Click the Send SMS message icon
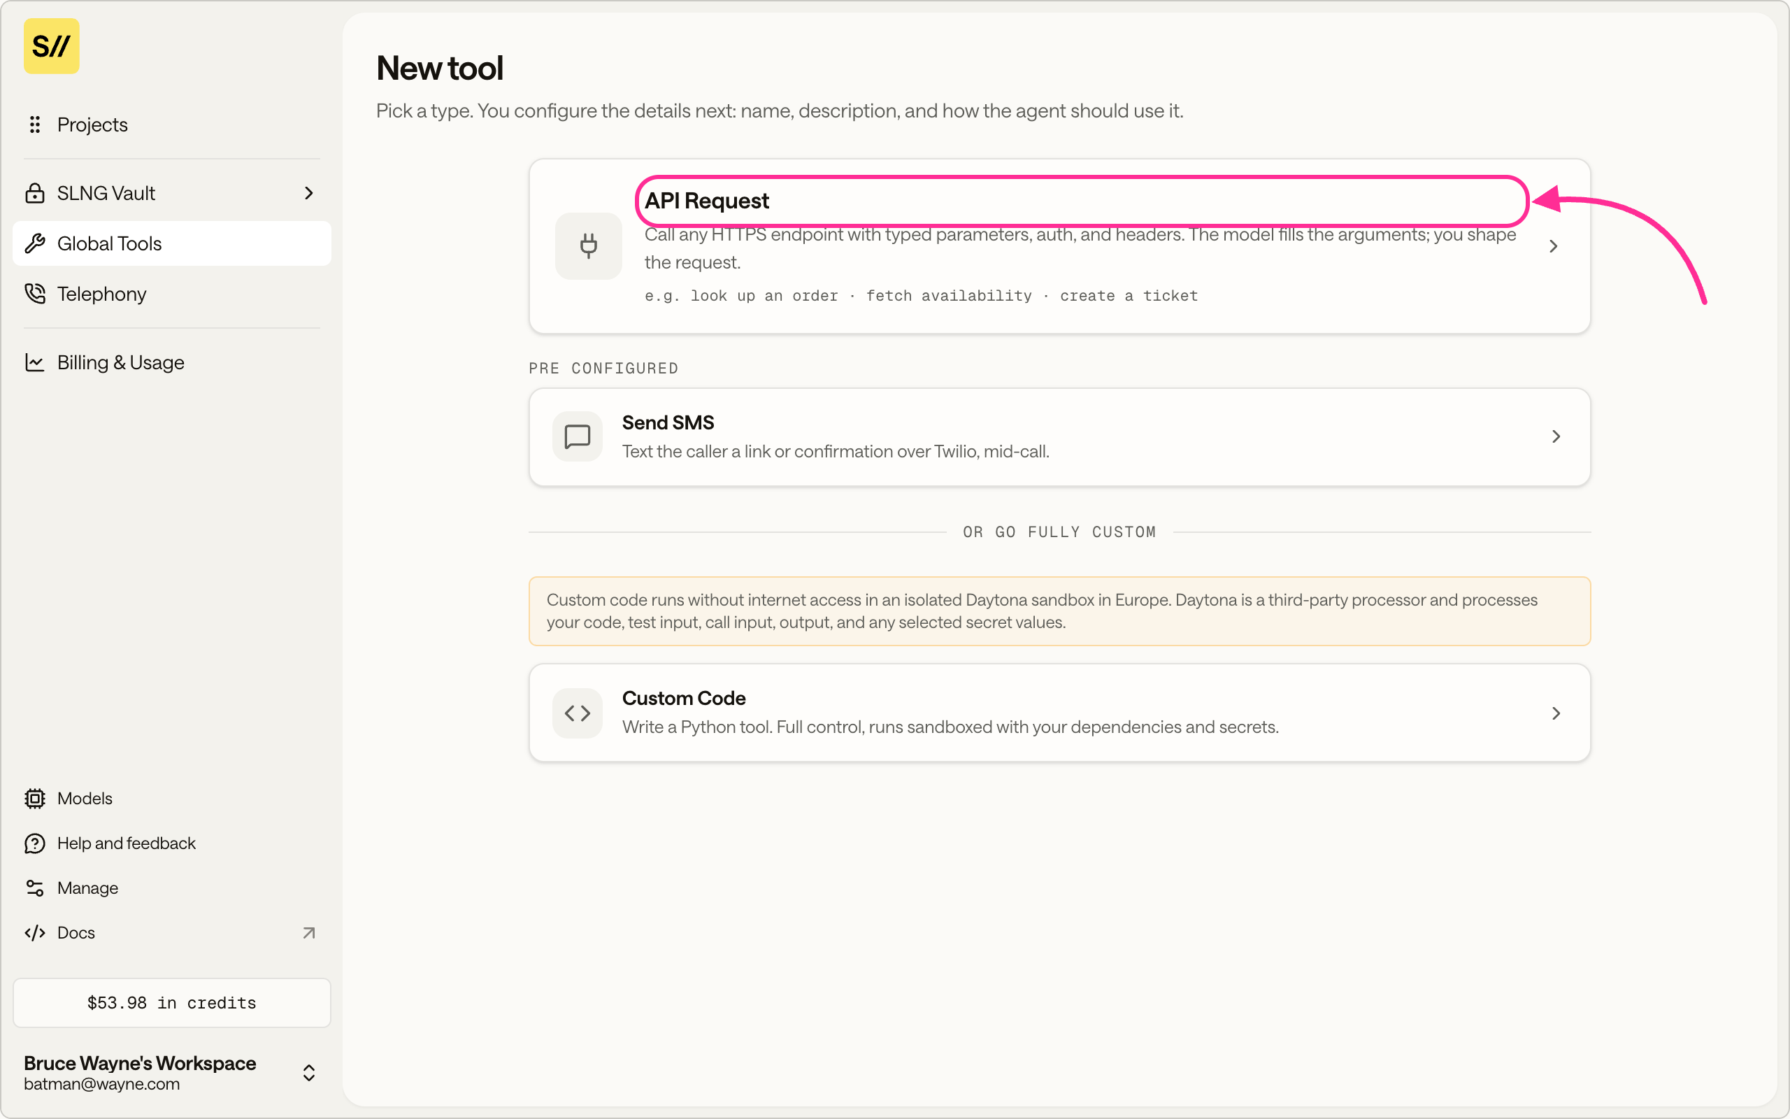The width and height of the screenshot is (1790, 1119). coord(578,436)
